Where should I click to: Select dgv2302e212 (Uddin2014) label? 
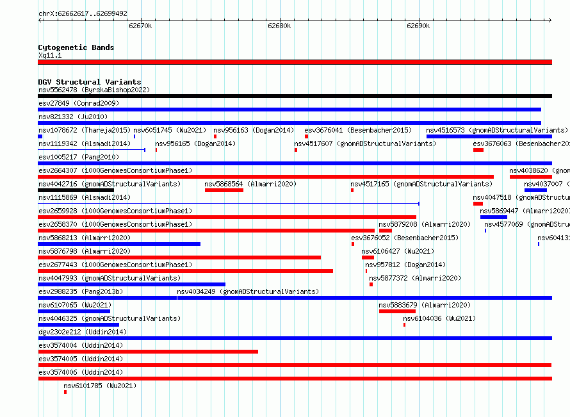point(83,332)
